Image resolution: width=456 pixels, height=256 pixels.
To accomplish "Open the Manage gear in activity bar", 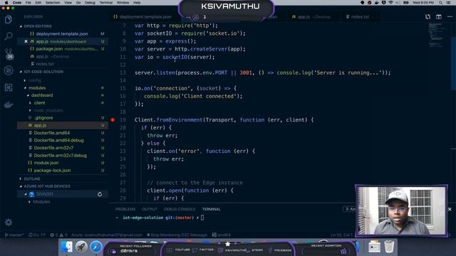I will (x=9, y=223).
